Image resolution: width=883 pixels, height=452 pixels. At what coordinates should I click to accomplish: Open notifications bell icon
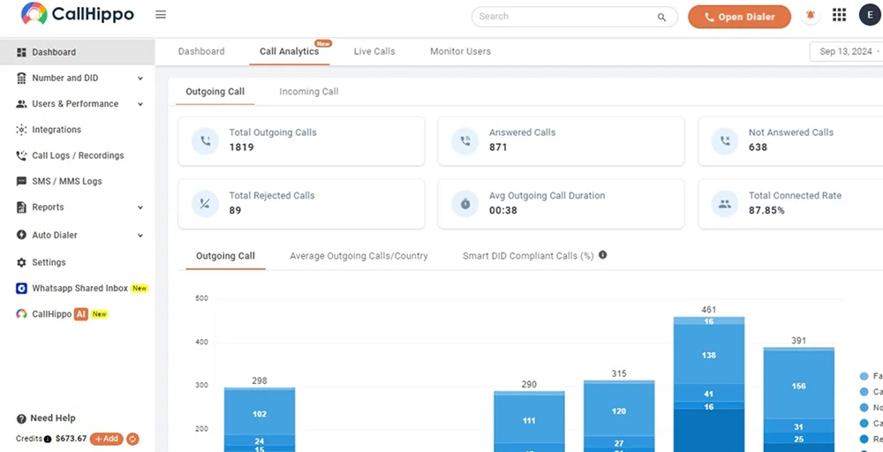click(811, 15)
